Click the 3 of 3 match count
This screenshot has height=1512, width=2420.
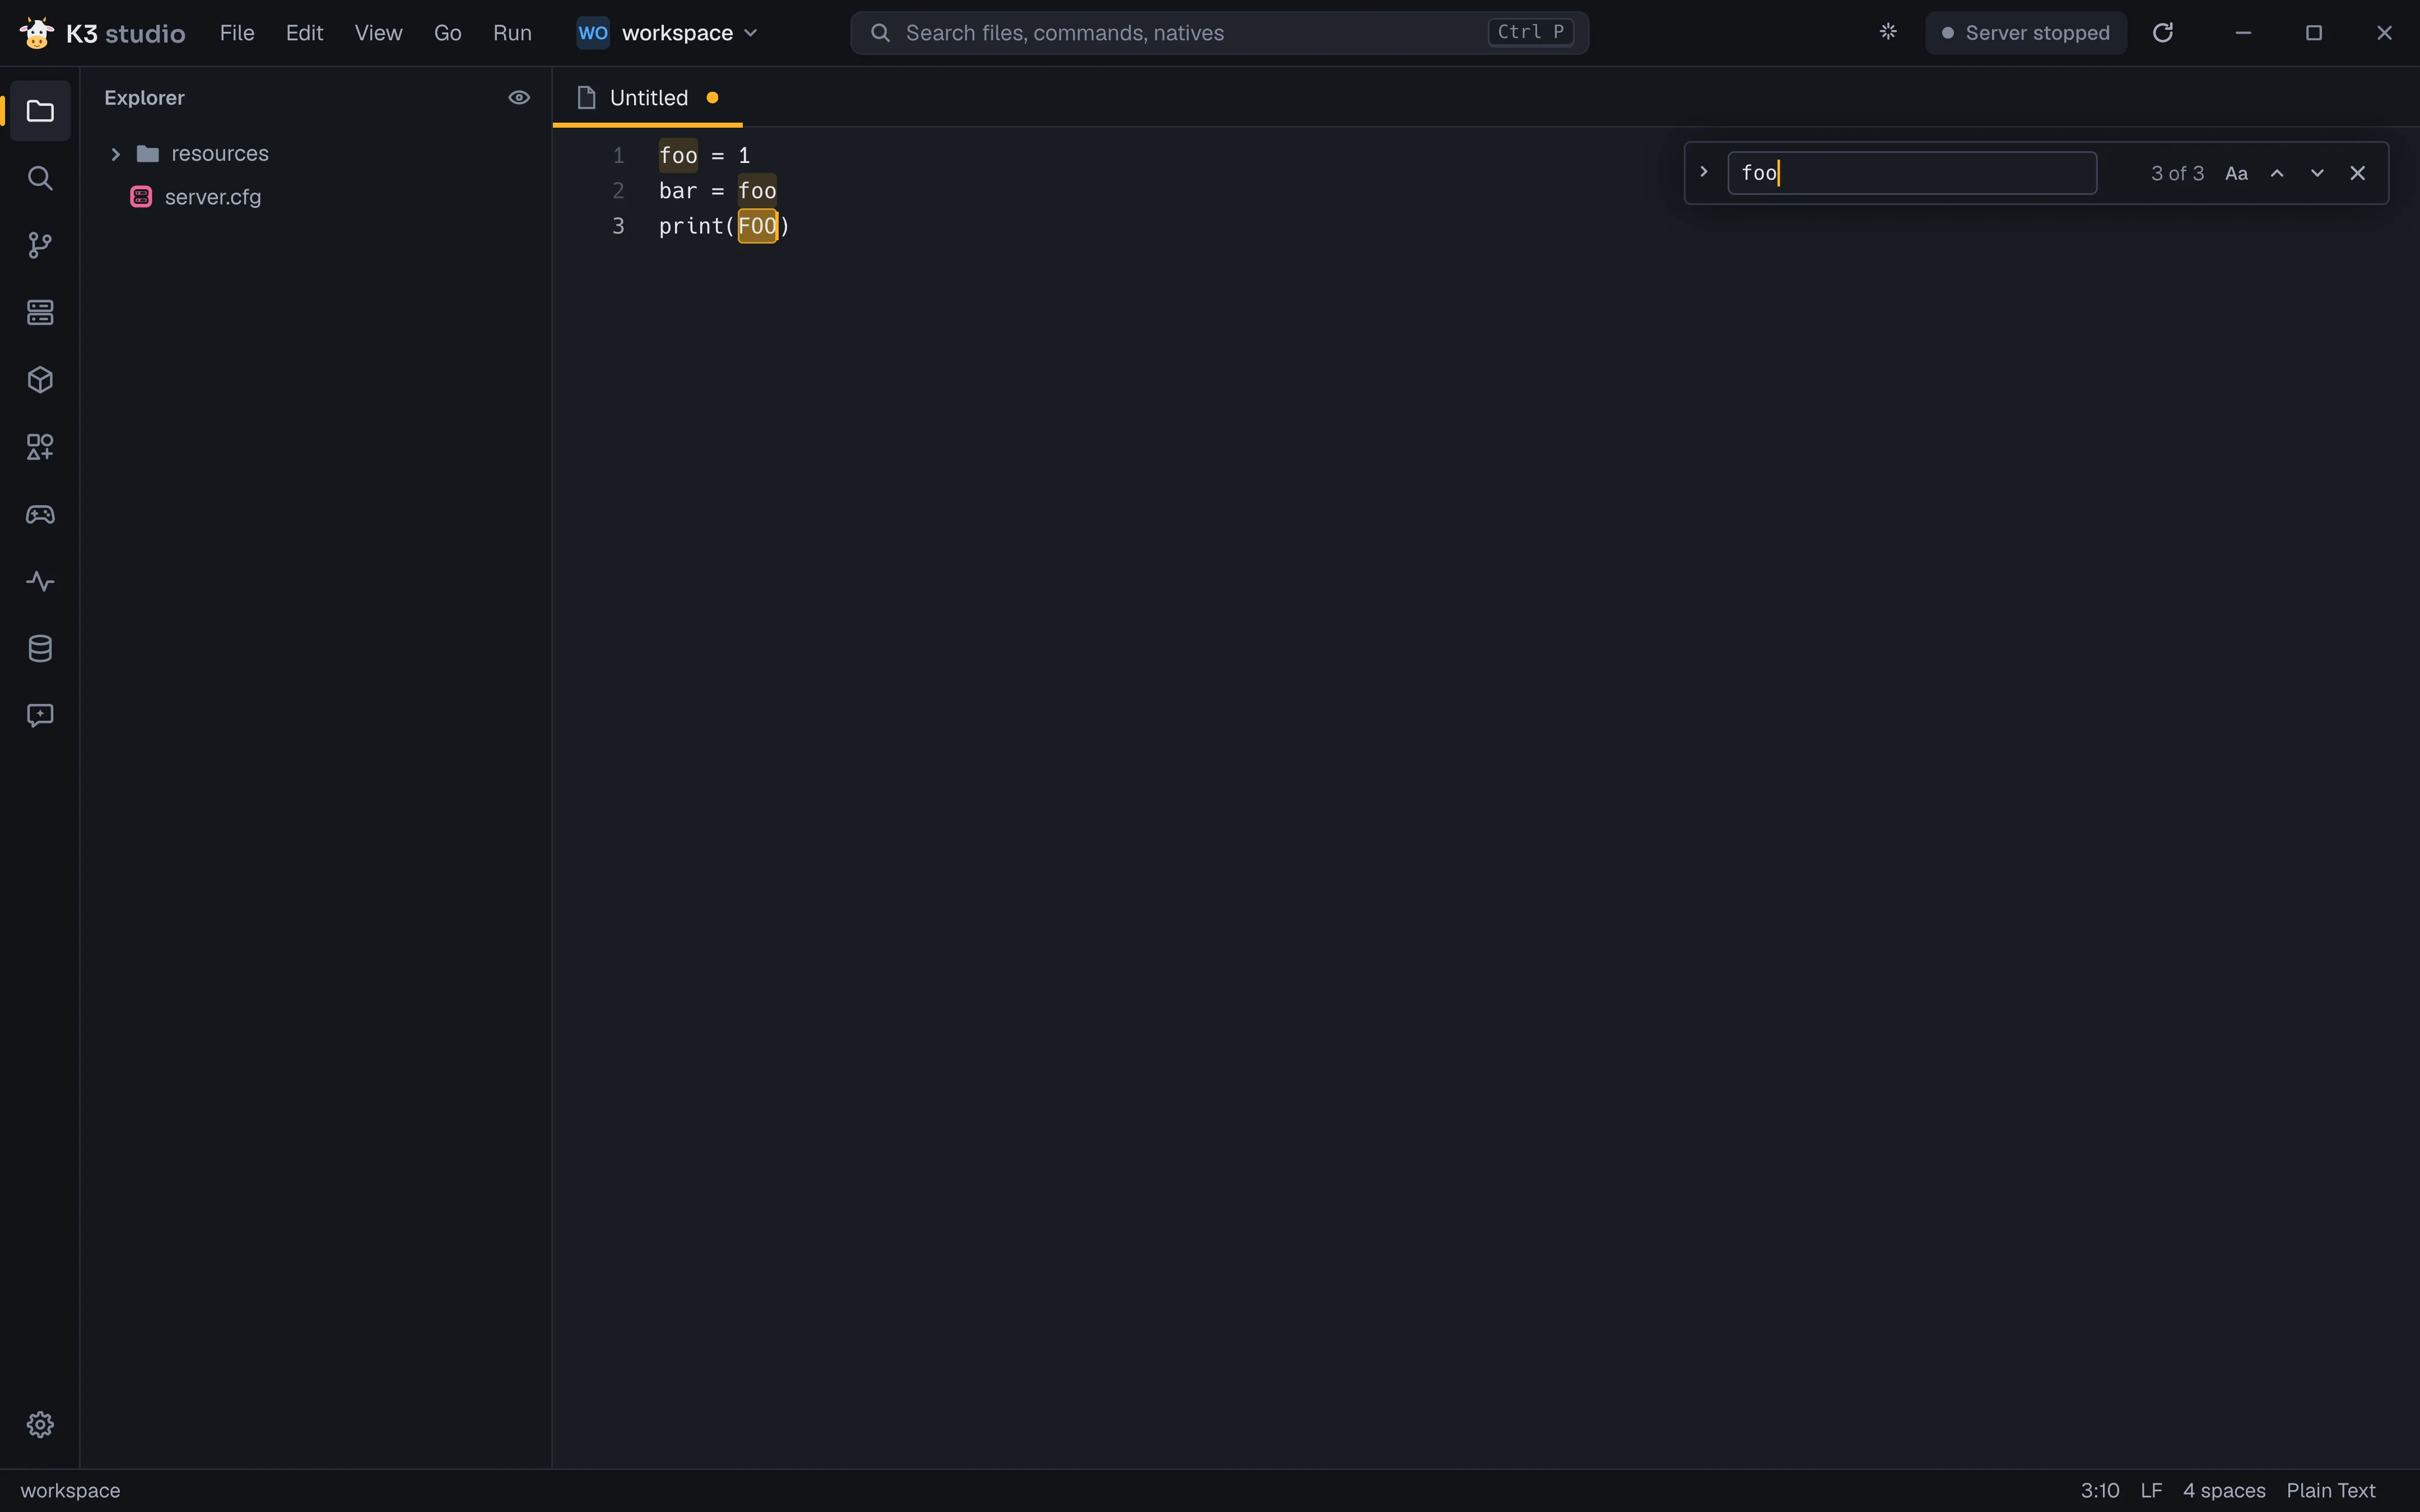coord(2177,173)
